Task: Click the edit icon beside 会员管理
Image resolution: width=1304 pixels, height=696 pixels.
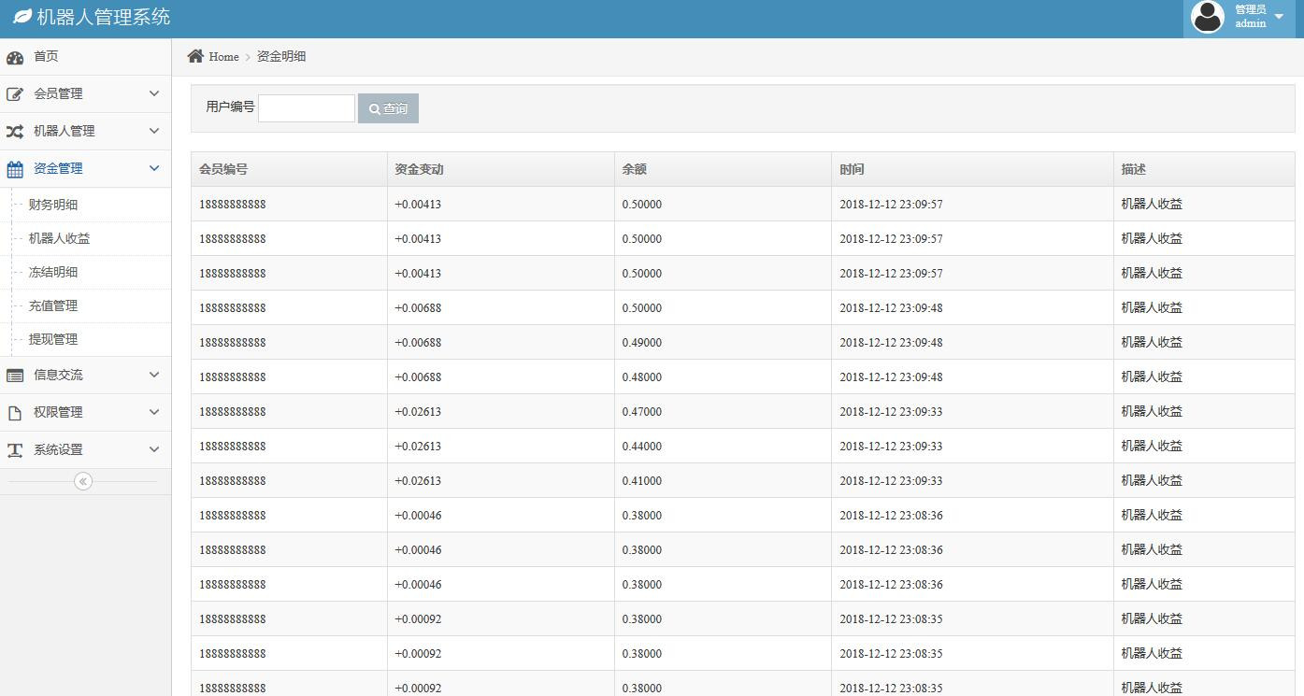Action: pyautogui.click(x=15, y=94)
